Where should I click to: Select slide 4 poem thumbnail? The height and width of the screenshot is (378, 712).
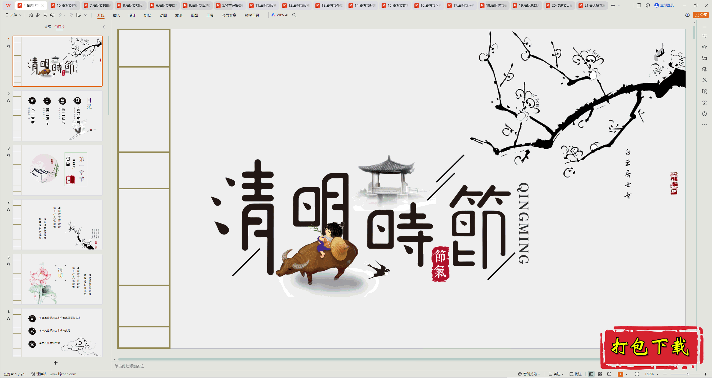pyautogui.click(x=58, y=225)
